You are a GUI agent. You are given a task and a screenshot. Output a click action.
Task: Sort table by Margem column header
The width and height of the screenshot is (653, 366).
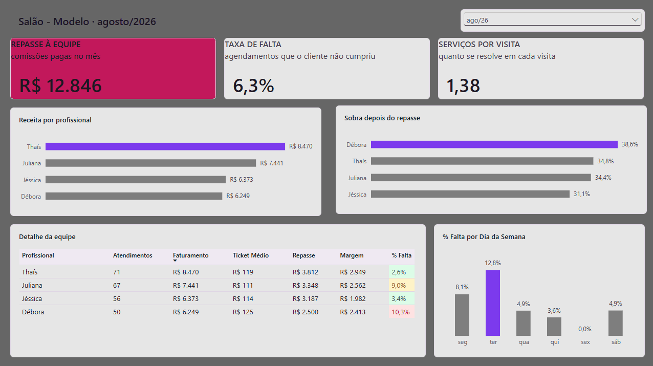point(352,255)
